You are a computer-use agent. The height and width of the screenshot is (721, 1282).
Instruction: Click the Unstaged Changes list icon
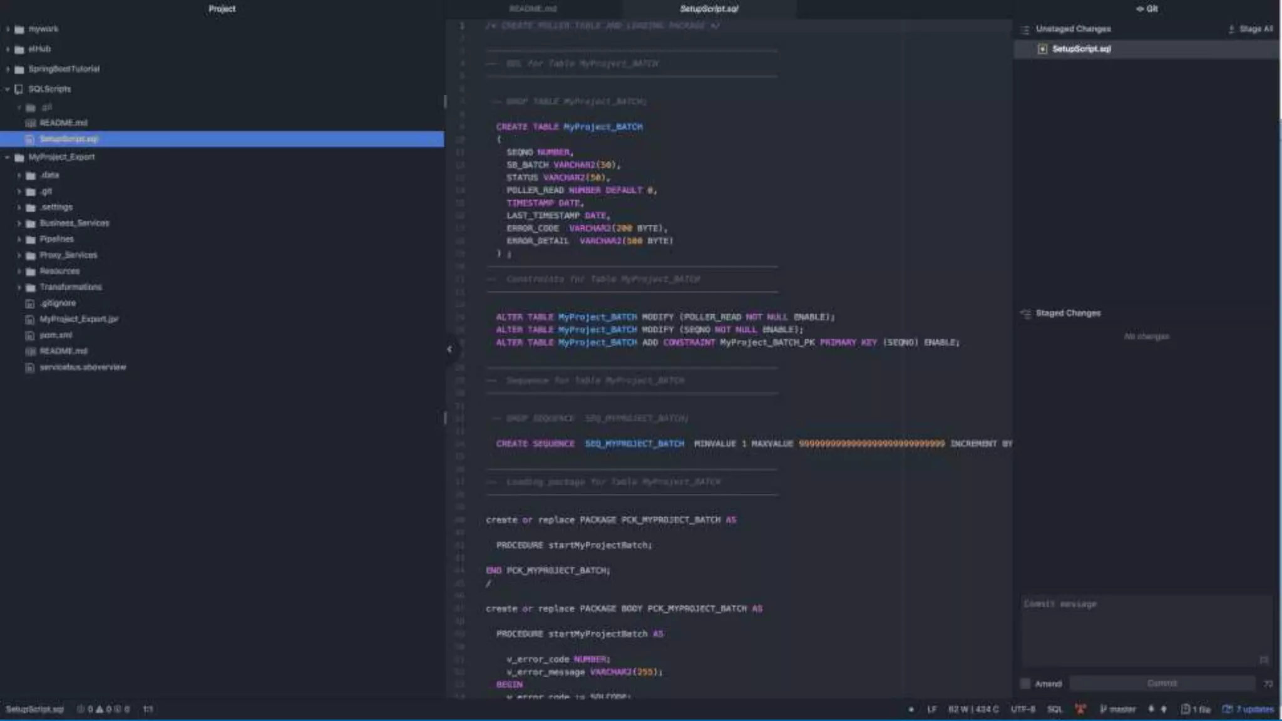[x=1025, y=29]
